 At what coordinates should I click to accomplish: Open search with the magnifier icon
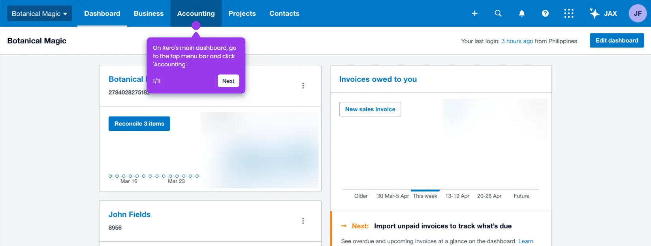[x=498, y=13]
